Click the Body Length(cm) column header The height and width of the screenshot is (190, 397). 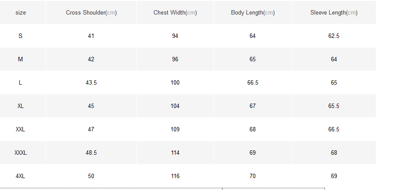253,13
